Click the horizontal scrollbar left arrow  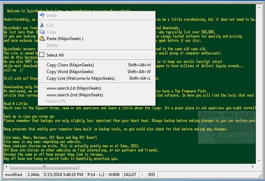click(x=7, y=167)
